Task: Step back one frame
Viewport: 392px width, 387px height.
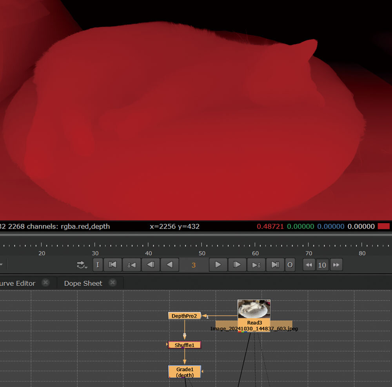Action: coord(151,265)
